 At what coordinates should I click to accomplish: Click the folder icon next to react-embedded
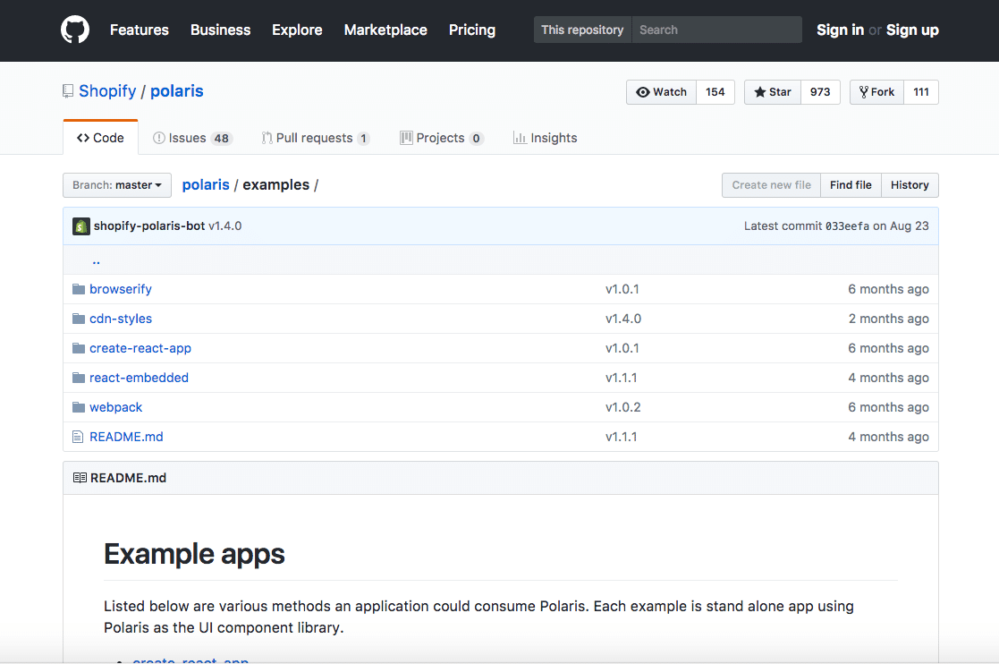tap(79, 378)
